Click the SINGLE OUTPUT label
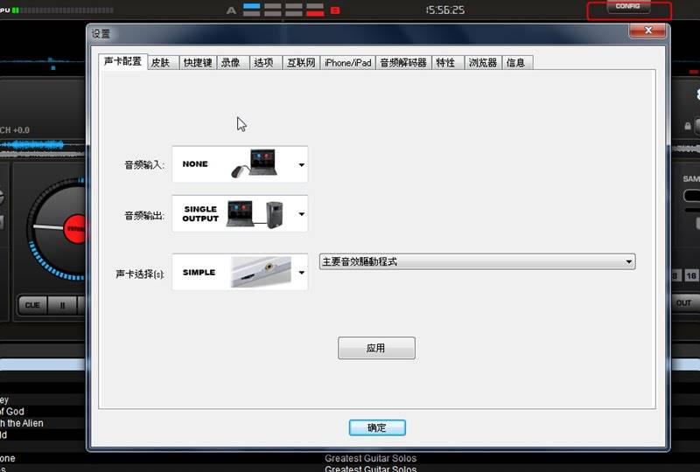The width and height of the screenshot is (700, 472). [x=200, y=213]
